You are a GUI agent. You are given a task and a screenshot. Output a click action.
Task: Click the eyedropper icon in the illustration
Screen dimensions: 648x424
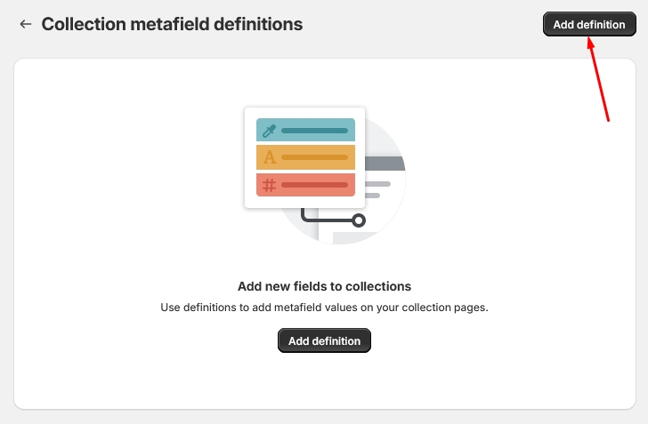point(270,131)
